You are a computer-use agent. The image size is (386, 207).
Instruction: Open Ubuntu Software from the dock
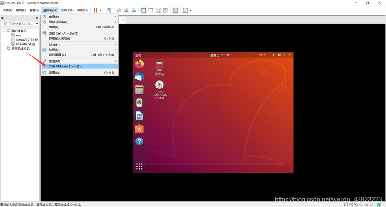pos(139,129)
